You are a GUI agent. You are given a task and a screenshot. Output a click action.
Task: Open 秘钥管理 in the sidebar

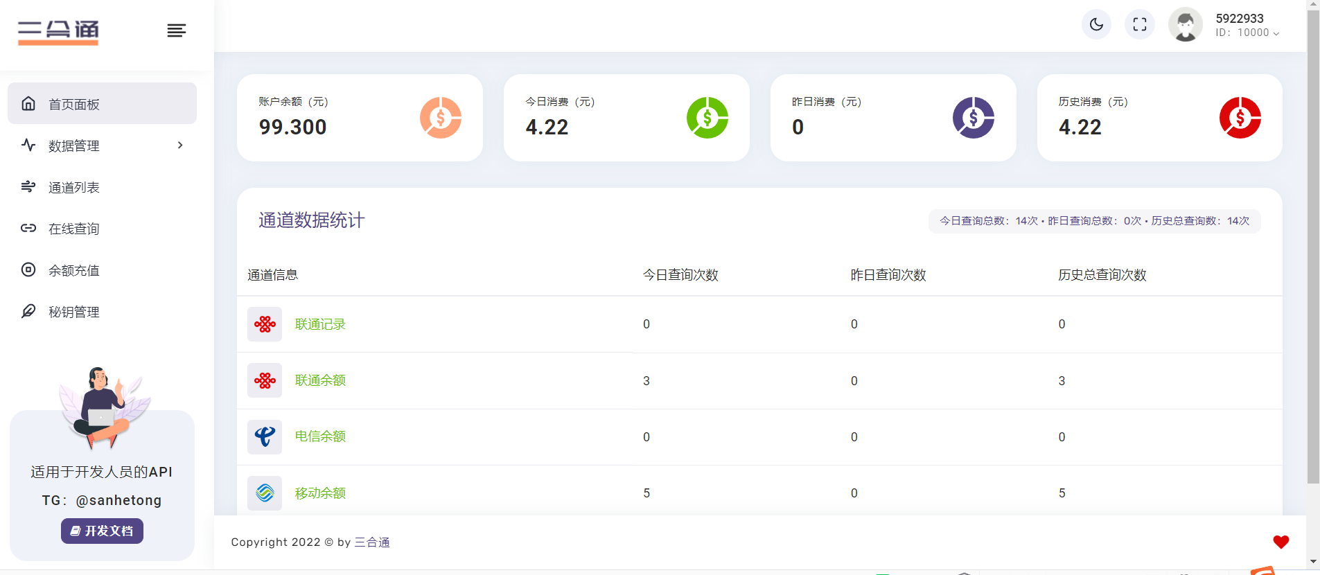click(74, 312)
